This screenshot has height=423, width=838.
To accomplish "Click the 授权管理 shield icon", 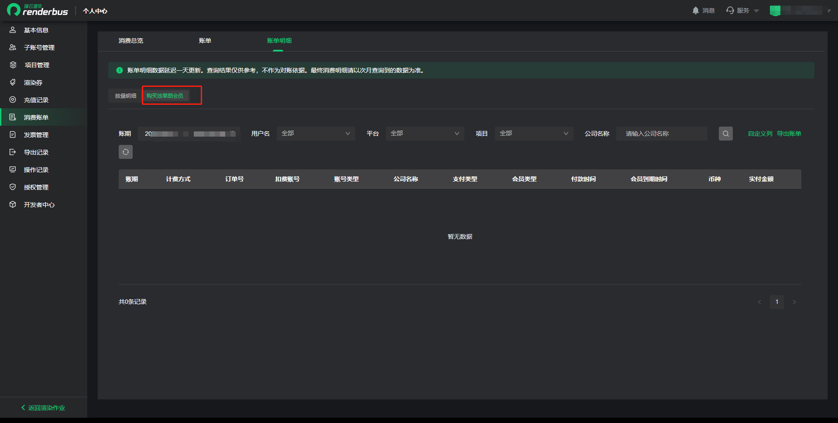I will click(x=13, y=187).
